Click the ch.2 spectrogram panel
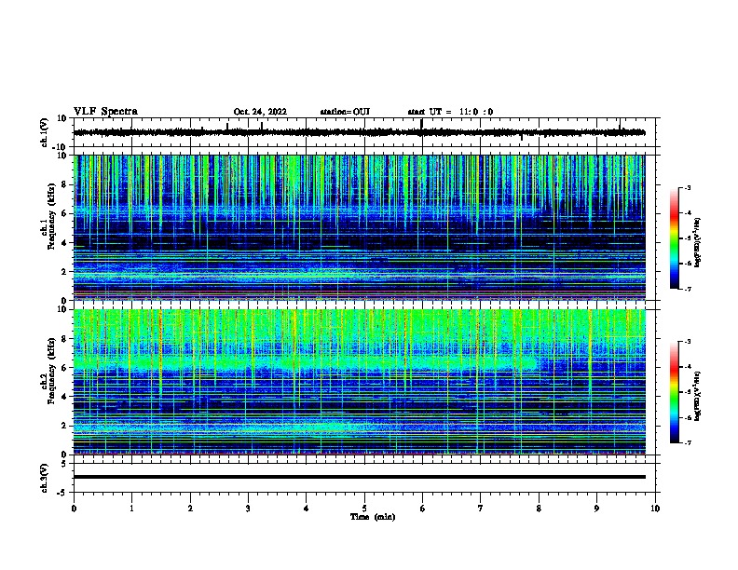The image size is (738, 570). [x=359, y=382]
